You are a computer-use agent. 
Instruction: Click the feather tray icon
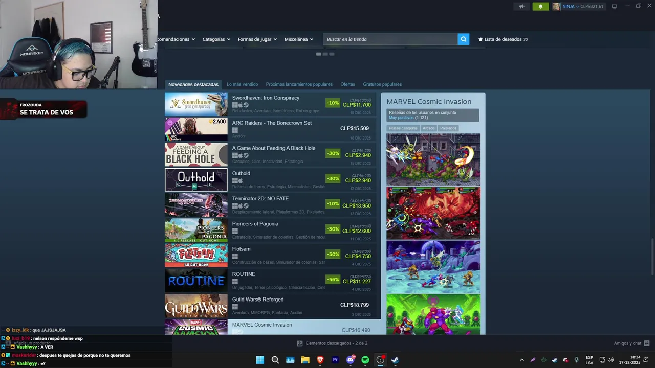[x=533, y=360]
